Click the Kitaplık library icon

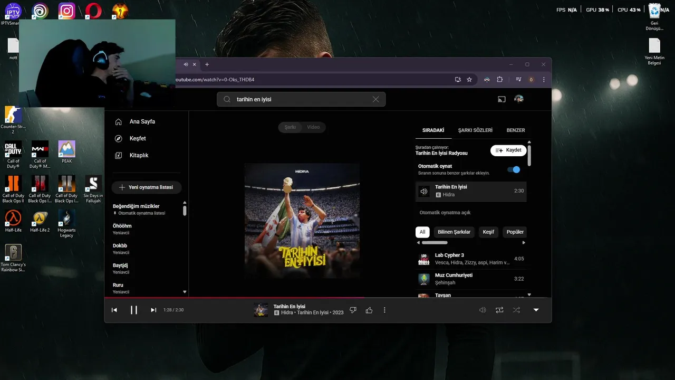point(119,156)
